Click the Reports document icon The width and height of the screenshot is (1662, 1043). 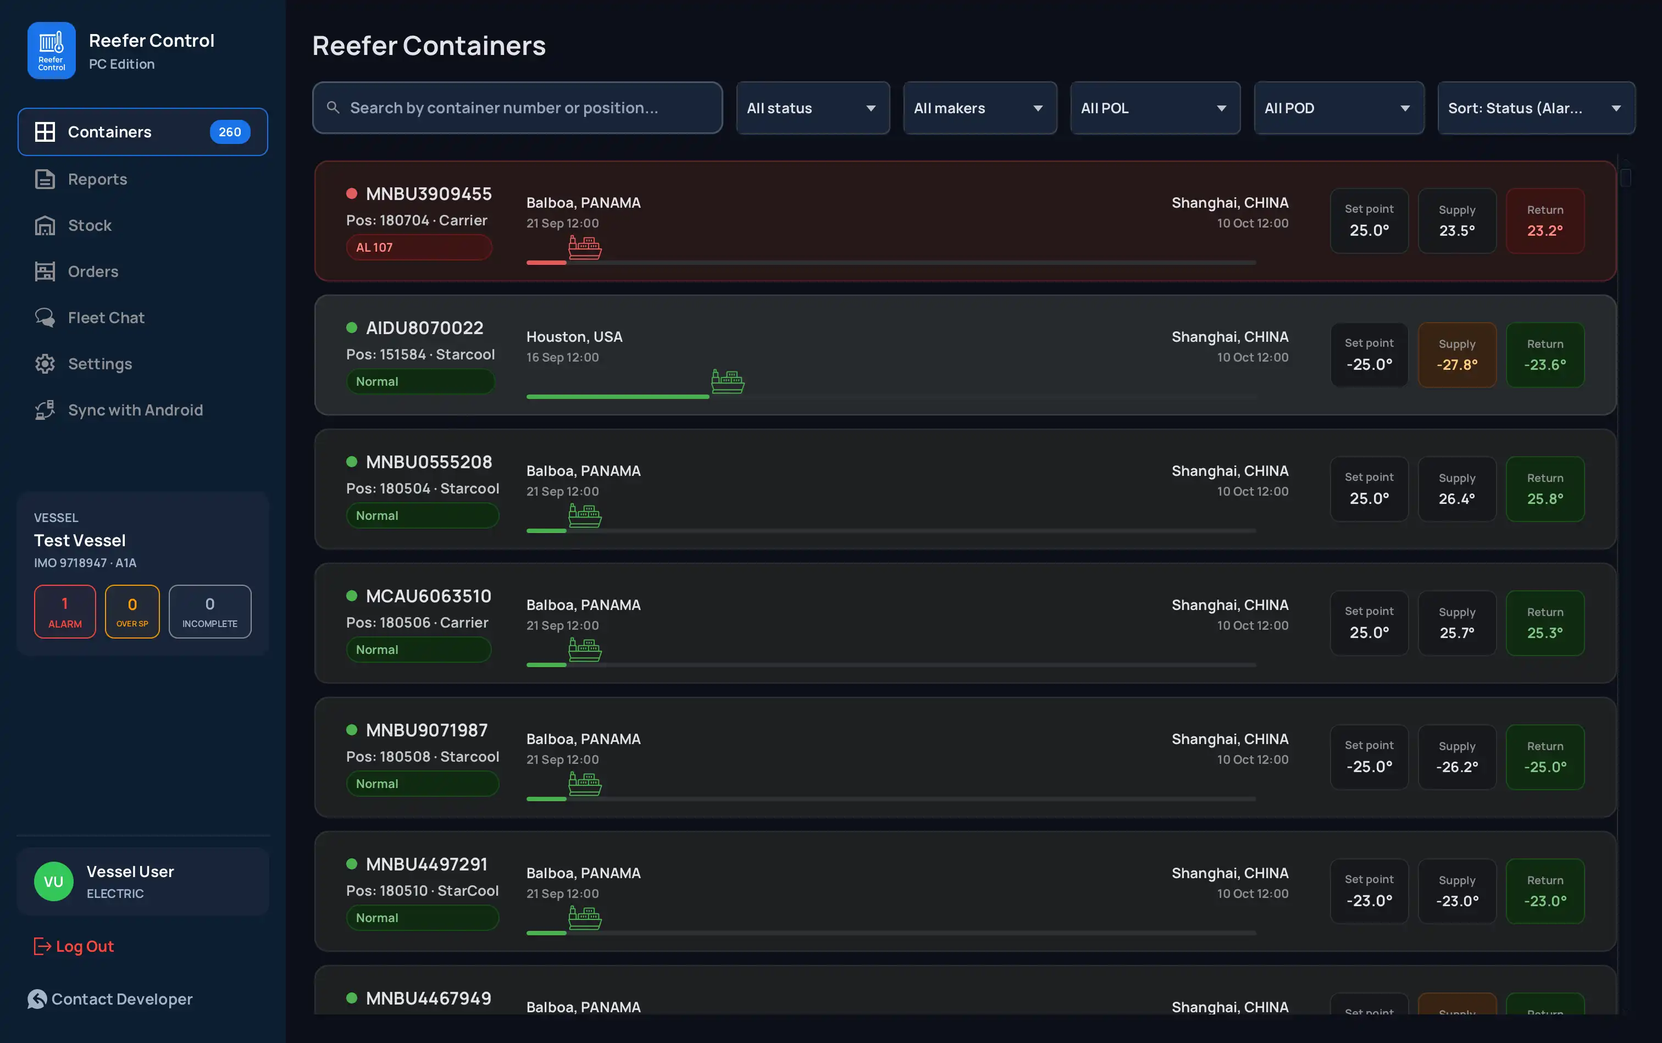tap(45, 179)
